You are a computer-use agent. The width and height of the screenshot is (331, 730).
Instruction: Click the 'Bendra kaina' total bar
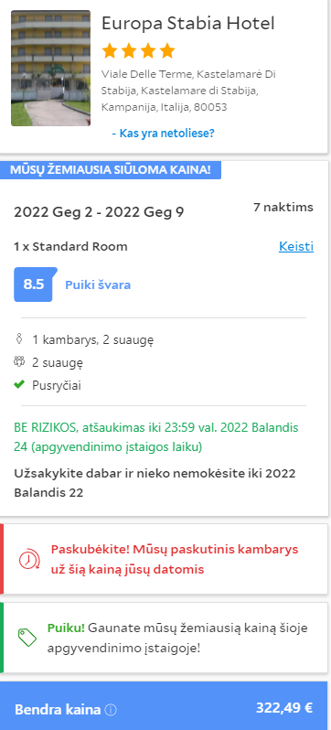[165, 706]
